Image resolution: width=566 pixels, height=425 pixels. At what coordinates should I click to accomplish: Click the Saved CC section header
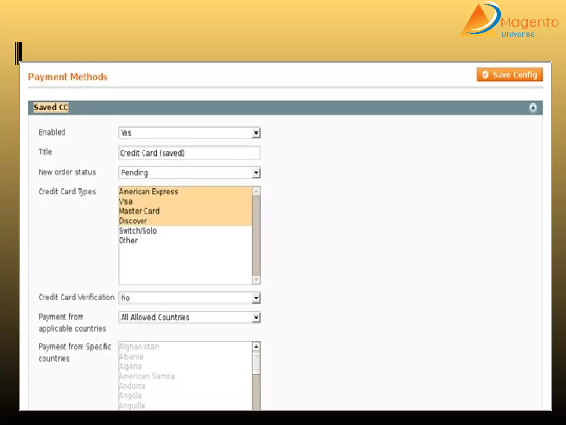[x=51, y=107]
